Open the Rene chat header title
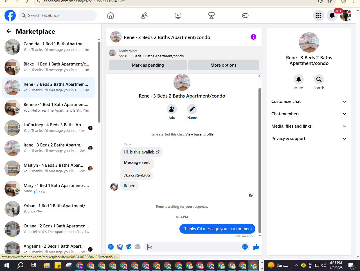This screenshot has height=271, width=360. point(167,37)
